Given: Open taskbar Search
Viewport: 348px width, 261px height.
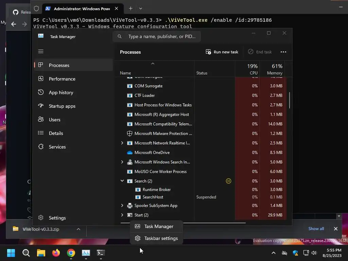Looking at the screenshot, I should coord(26,253).
